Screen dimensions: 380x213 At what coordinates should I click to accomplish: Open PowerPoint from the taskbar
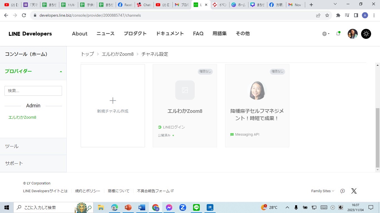coord(128,207)
